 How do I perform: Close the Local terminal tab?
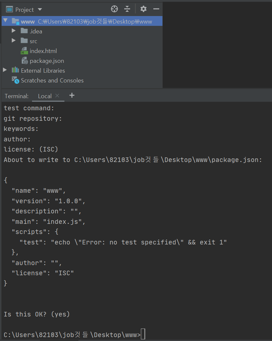57,96
